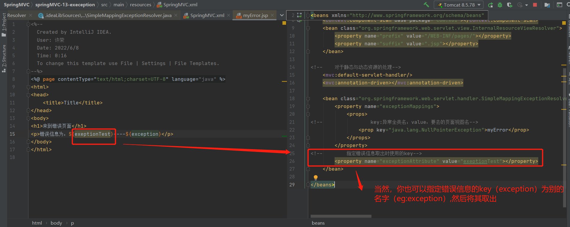Click the body breadcrumb at the bottom
Image resolution: width=570 pixels, height=227 pixels.
click(x=56, y=223)
